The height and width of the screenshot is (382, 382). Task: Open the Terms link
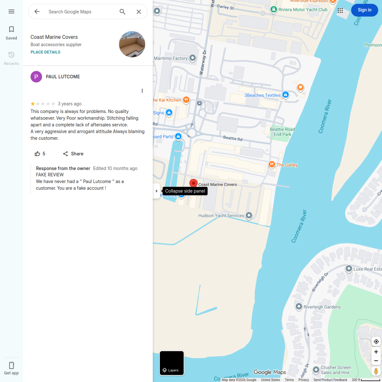point(289,380)
